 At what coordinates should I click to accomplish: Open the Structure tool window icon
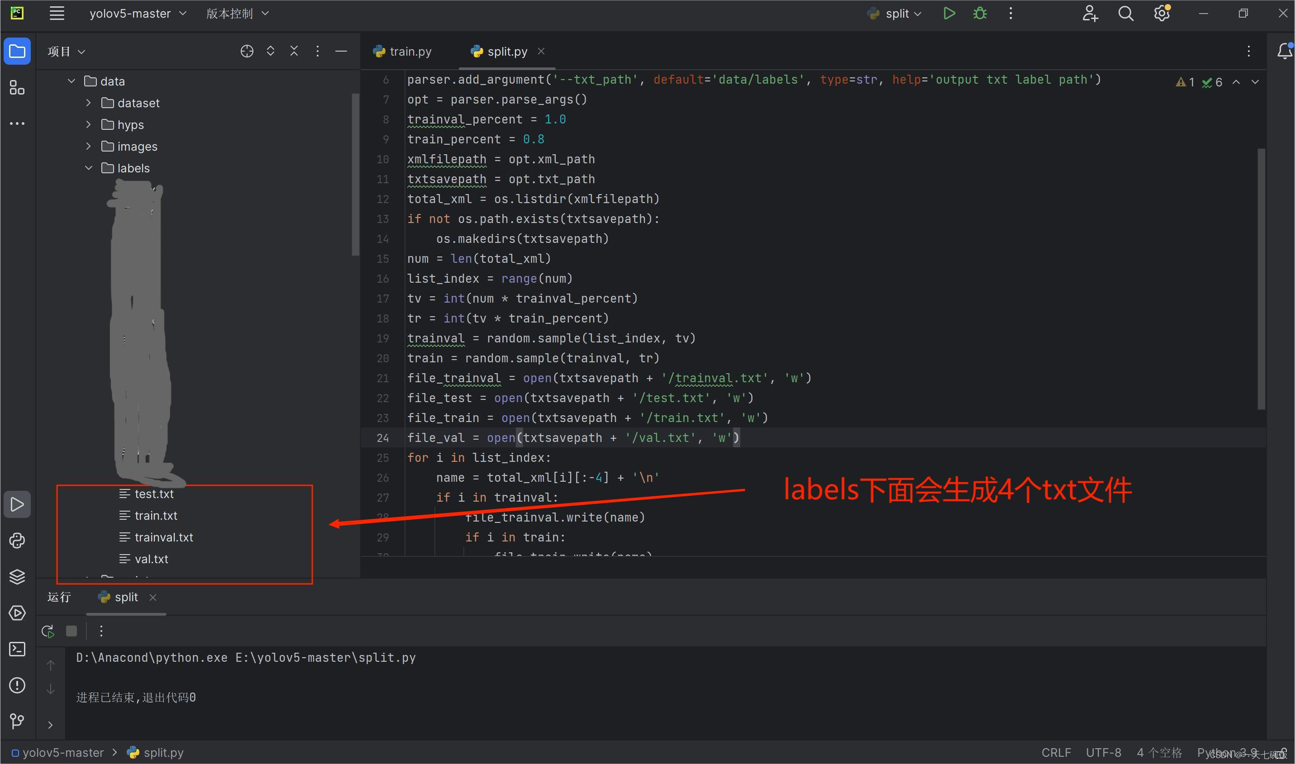[17, 88]
